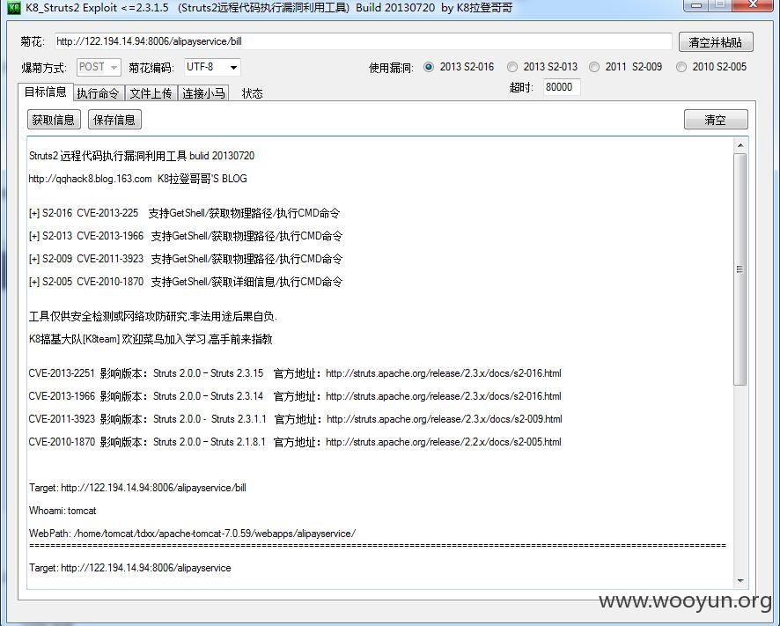The image size is (780, 626).
Task: Close the K8_Struts2 Exploit window
Action: tap(753, 5)
